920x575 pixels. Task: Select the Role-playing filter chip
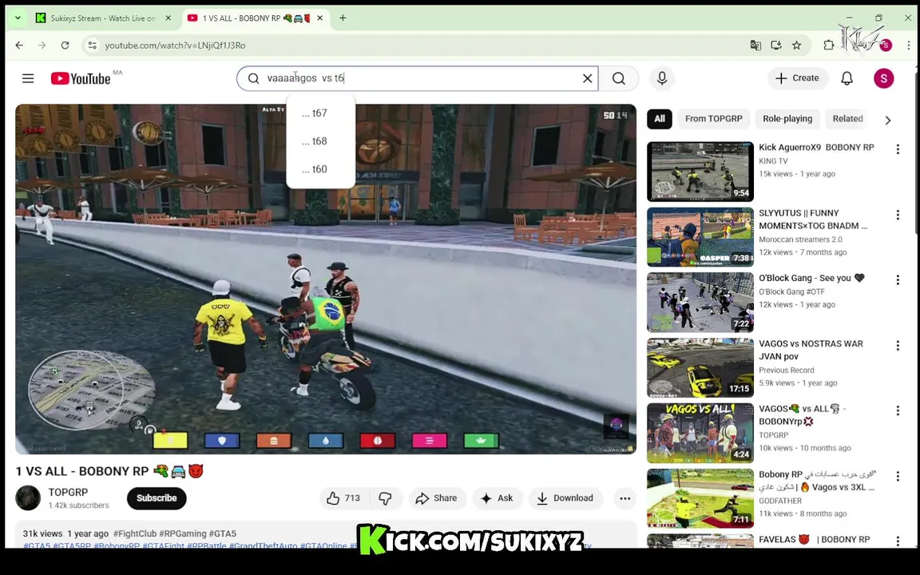[787, 118]
